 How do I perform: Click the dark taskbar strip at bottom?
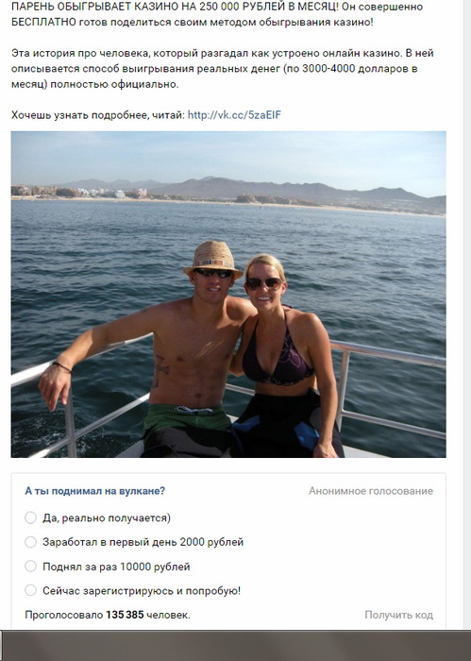click(x=236, y=645)
